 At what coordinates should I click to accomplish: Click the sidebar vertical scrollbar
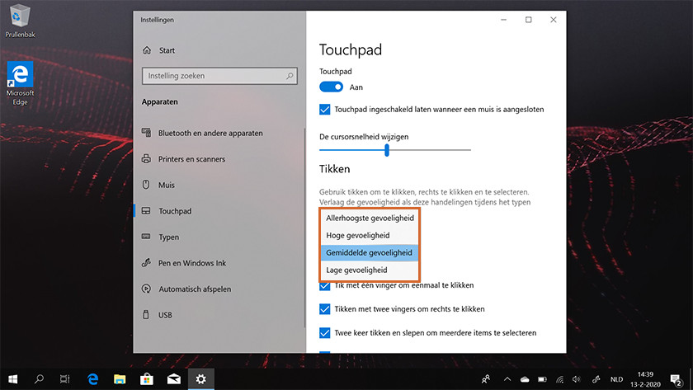point(304,228)
